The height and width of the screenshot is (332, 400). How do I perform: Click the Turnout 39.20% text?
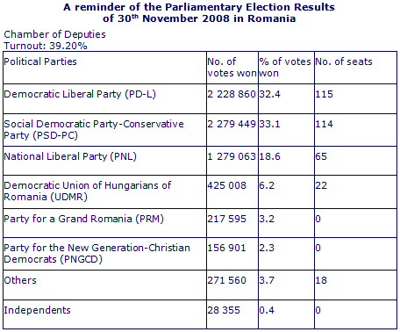pyautogui.click(x=46, y=46)
